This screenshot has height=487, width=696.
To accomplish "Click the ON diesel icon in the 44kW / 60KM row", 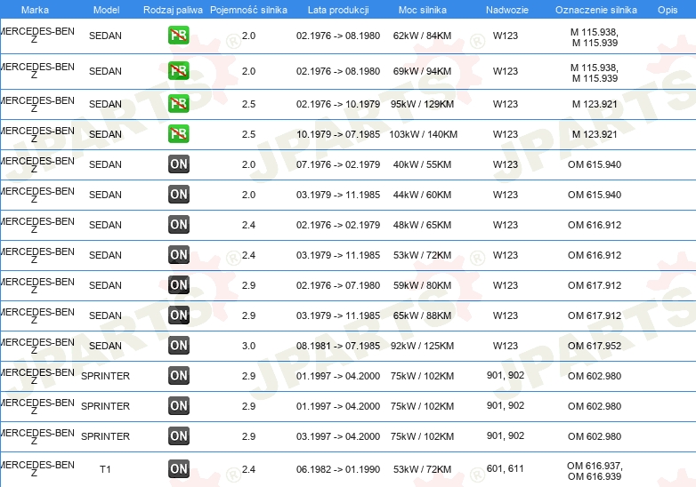I will click(x=179, y=194).
